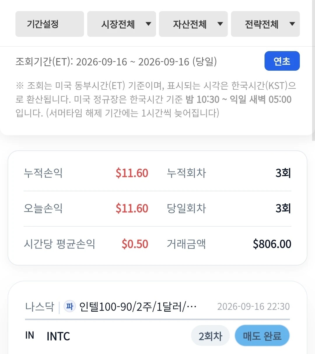Screen dimensions: 315x354
Task: Click the 나스닥 market label
Action: 40,307
